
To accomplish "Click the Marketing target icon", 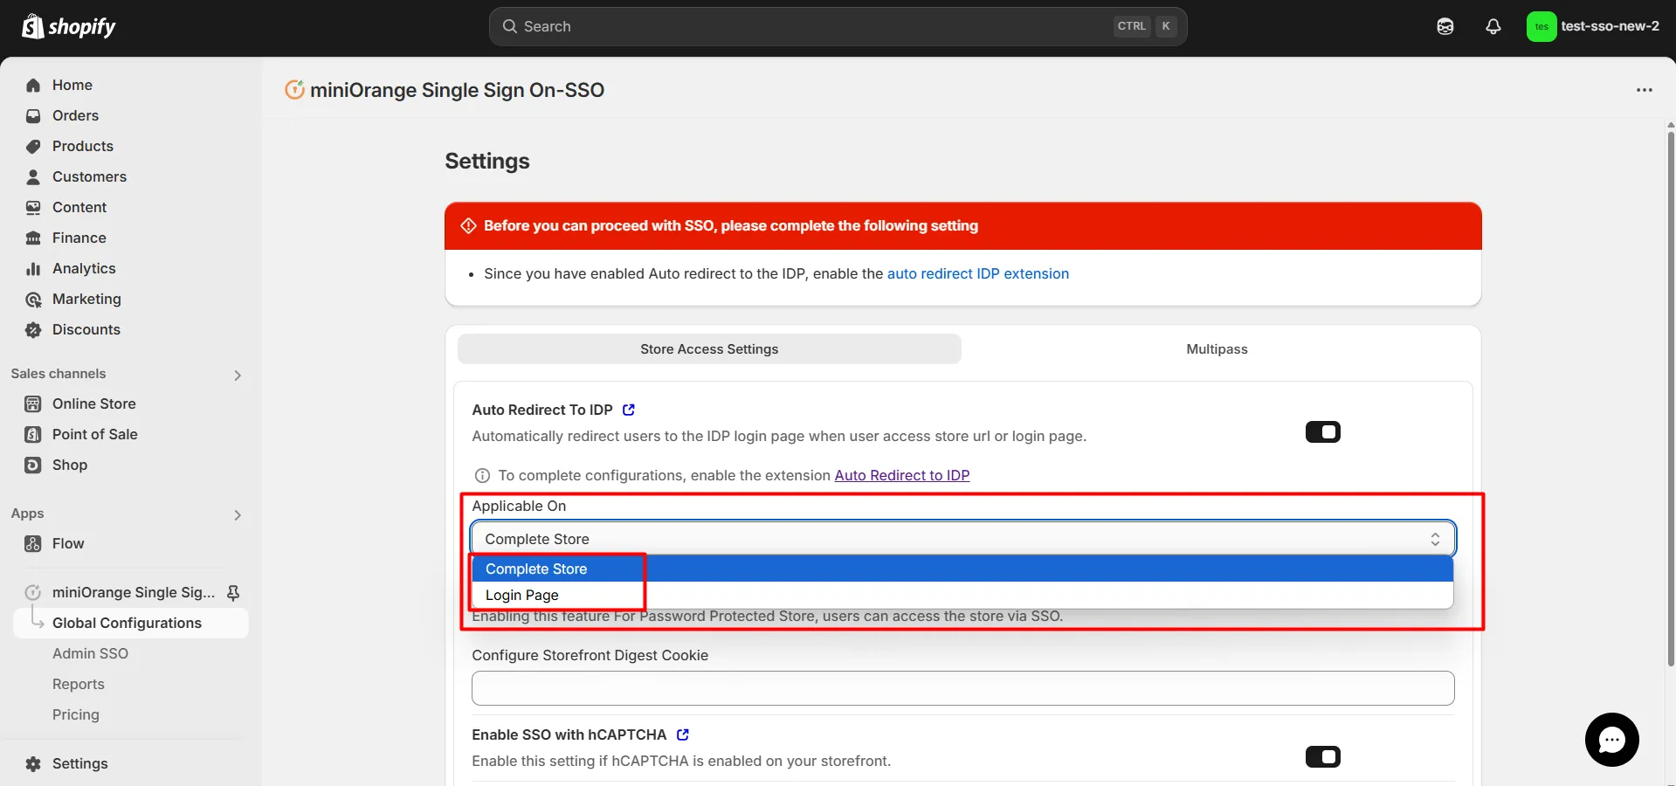I will tap(33, 299).
